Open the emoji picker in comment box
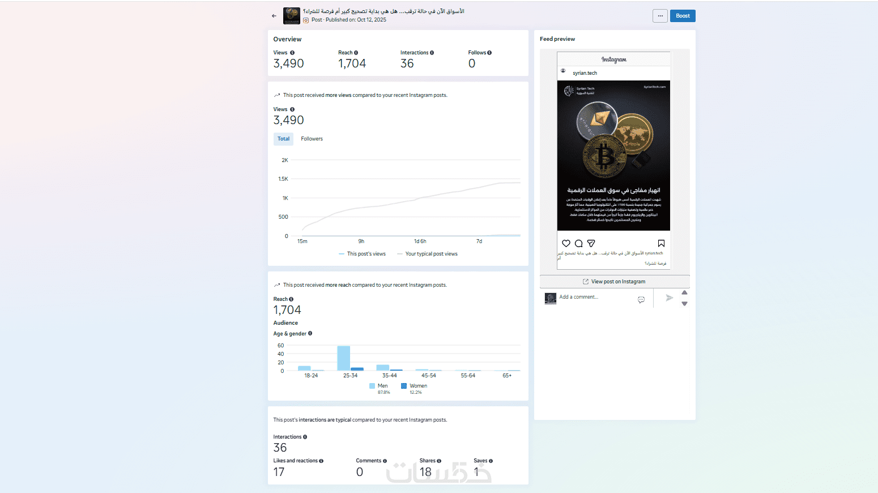 point(641,300)
